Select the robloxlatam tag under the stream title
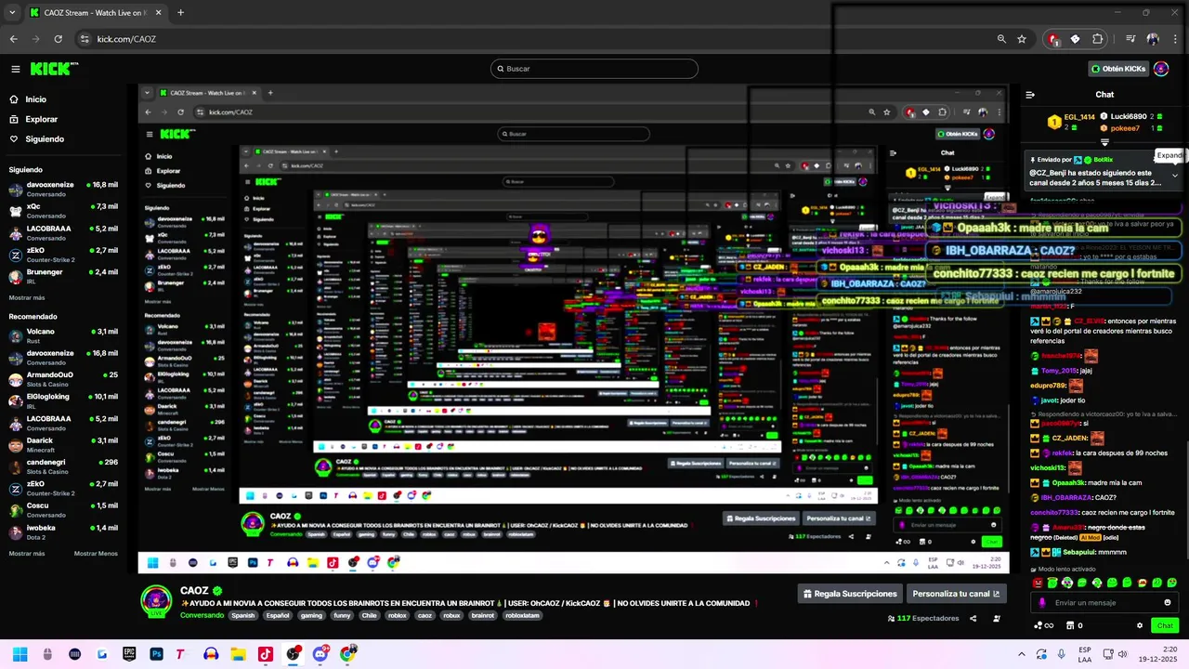This screenshot has width=1189, height=669. click(522, 615)
